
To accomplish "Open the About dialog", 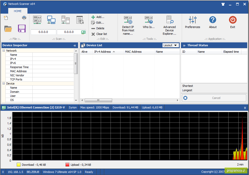I will [x=213, y=22].
